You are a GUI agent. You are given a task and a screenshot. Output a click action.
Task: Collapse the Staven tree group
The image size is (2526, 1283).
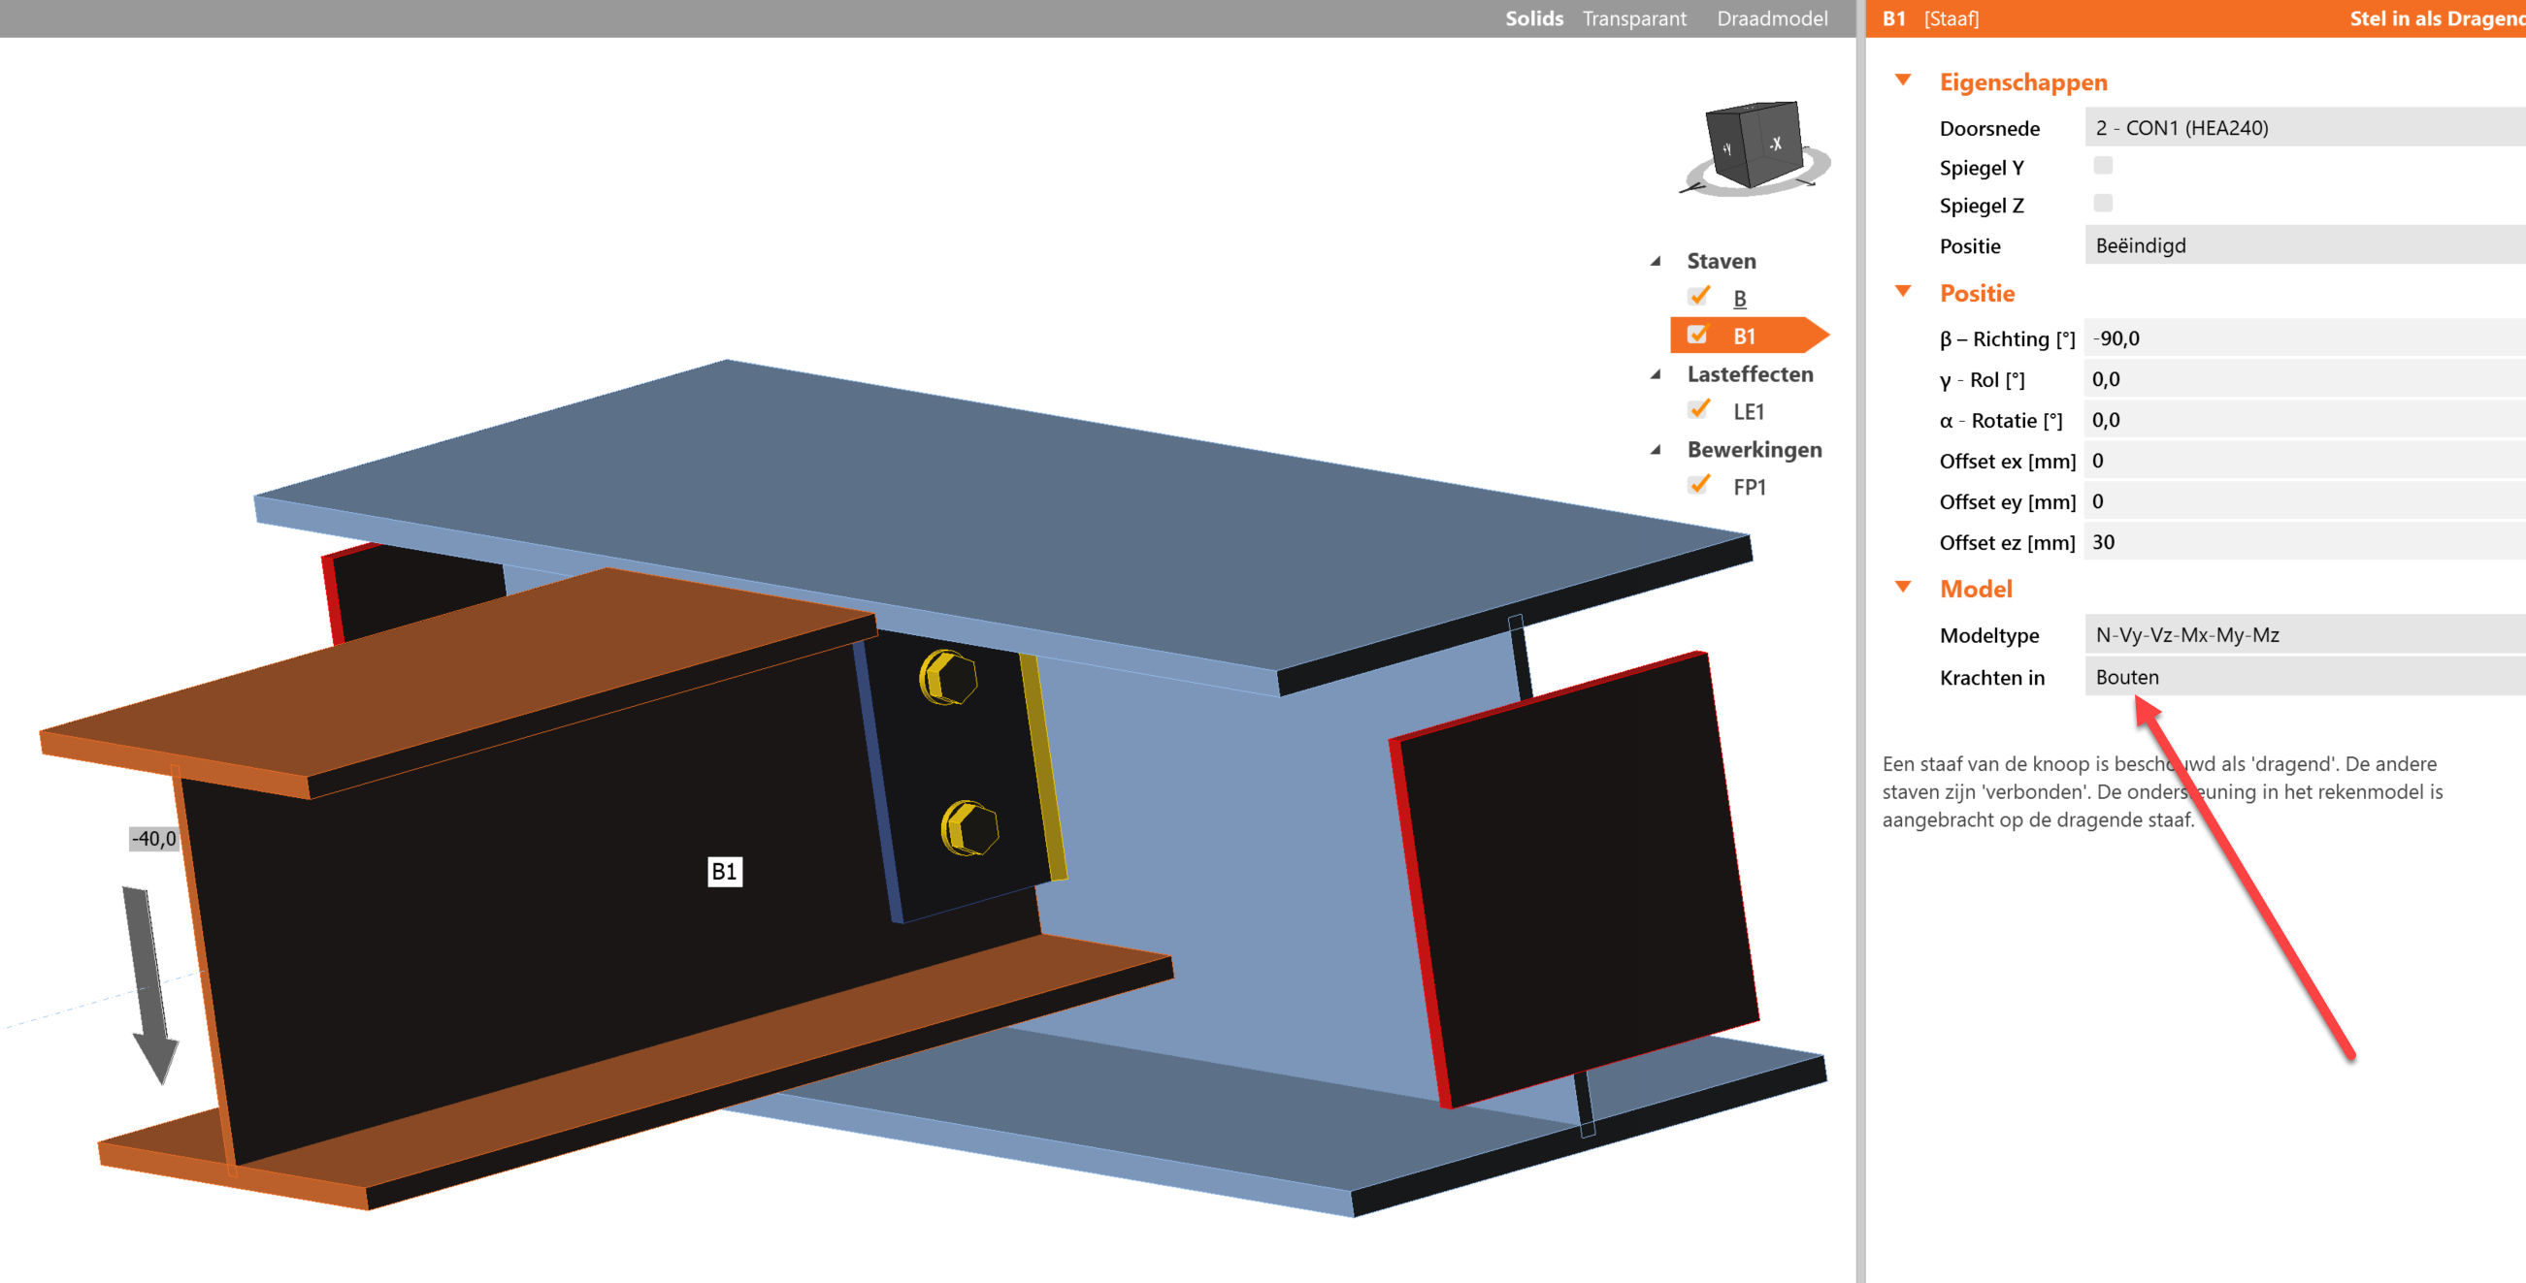tap(1657, 261)
